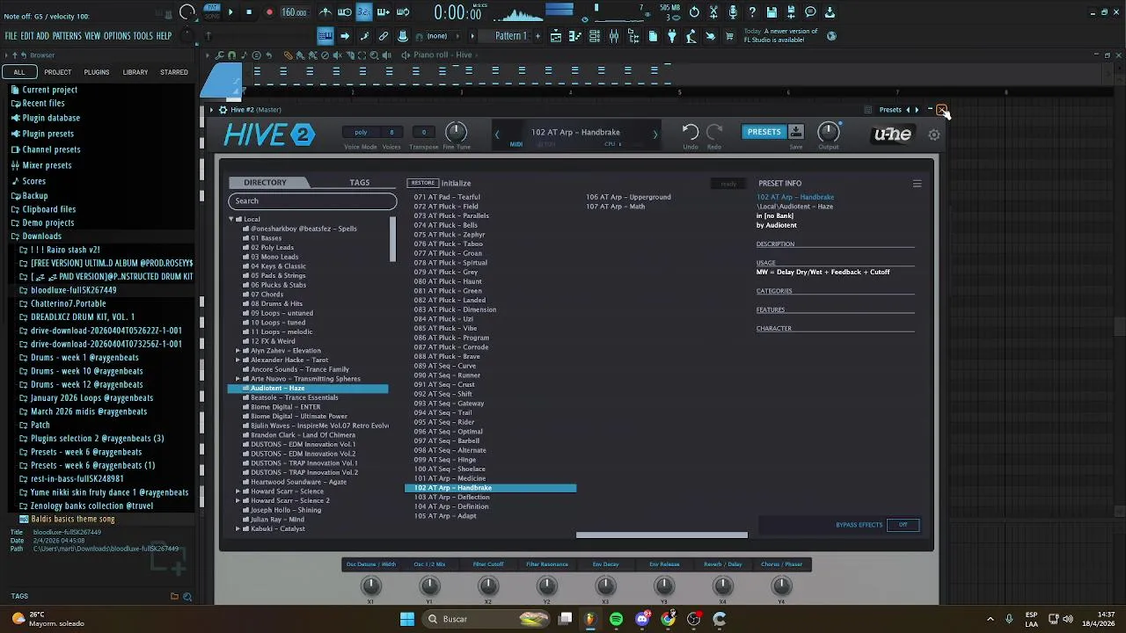1126x633 pixels.
Task: Click the Record button
Action: point(269,12)
